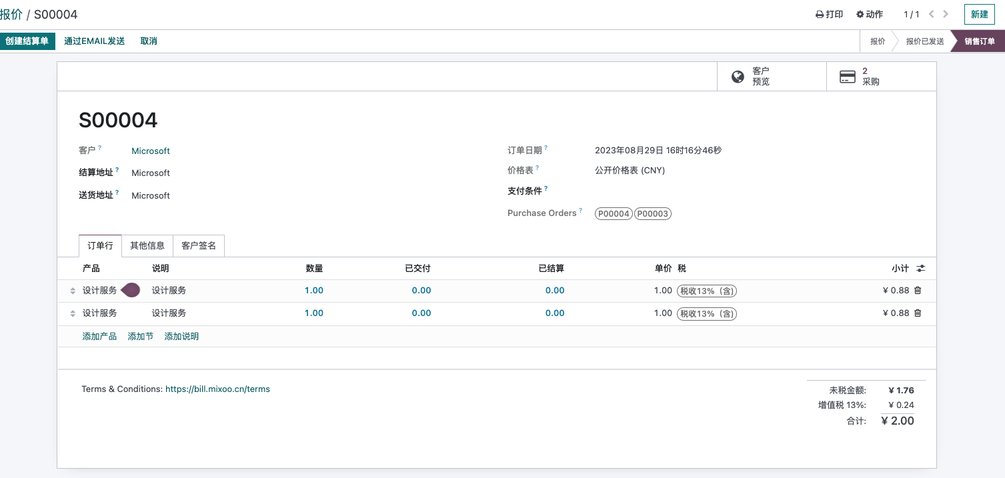Click the 新建 button
Screen dimensions: 1005x478
click(x=979, y=14)
